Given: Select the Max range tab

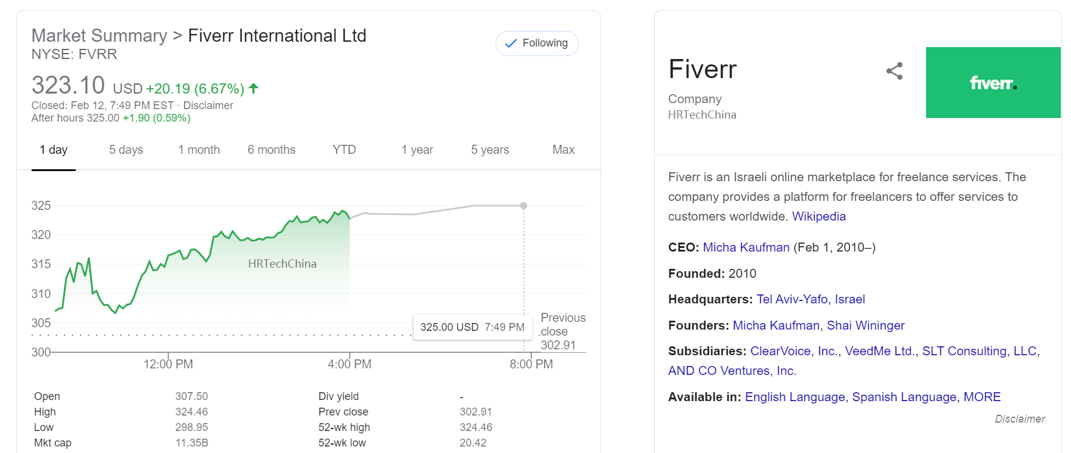Looking at the screenshot, I should 563,150.
